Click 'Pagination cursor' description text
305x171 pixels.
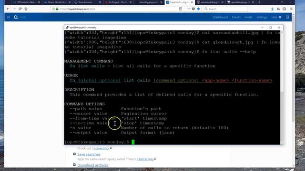pos(144,114)
